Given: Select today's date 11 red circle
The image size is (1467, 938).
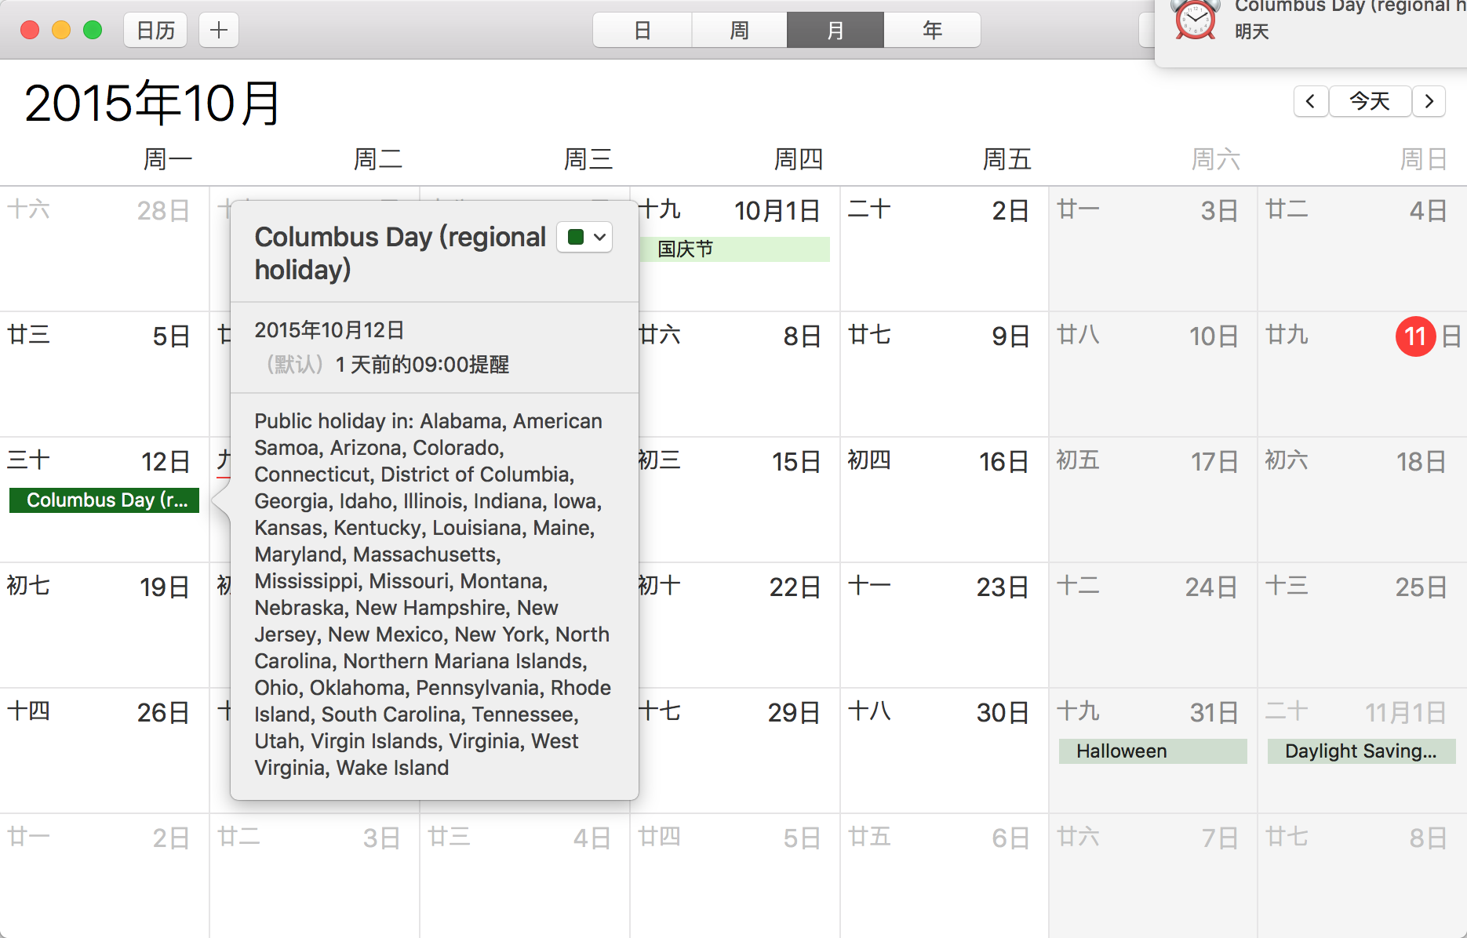Looking at the screenshot, I should [x=1415, y=336].
